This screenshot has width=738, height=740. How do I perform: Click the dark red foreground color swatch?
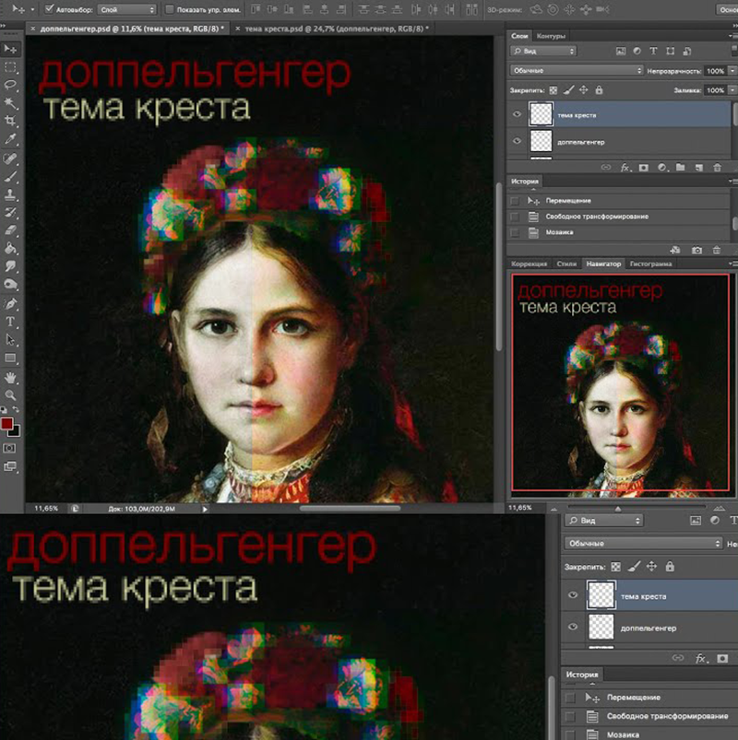[x=7, y=423]
